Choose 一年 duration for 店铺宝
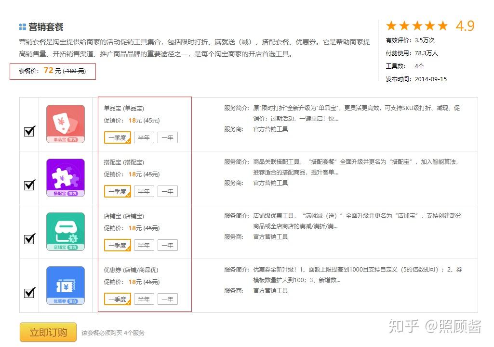This screenshot has height=347, width=494. coord(168,245)
